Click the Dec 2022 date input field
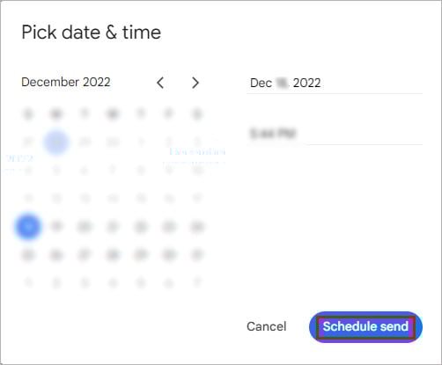Image resolution: width=442 pixels, height=365 pixels. (x=335, y=84)
